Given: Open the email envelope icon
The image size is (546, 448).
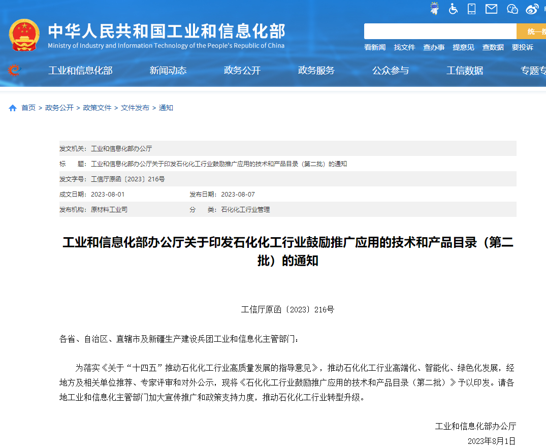Looking at the screenshot, I should [x=491, y=9].
